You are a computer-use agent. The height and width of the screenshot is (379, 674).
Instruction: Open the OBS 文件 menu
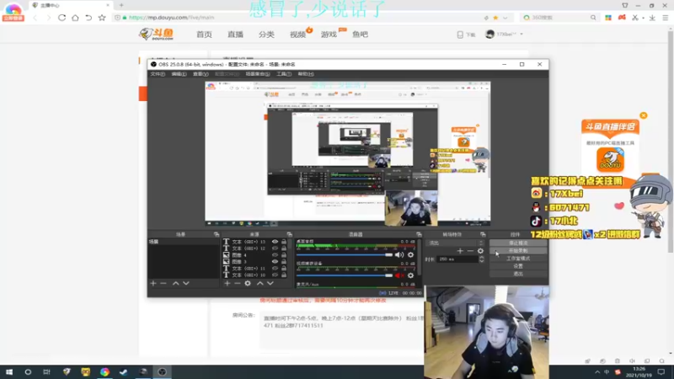[158, 74]
